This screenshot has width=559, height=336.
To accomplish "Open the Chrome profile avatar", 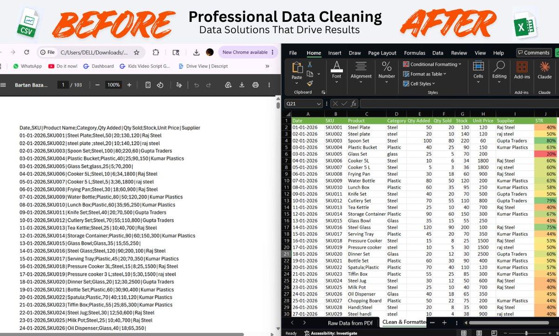I will [x=210, y=52].
